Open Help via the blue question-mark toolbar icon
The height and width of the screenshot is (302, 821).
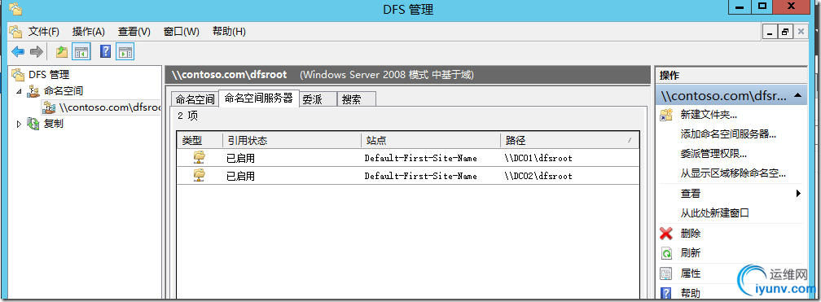click(x=106, y=51)
